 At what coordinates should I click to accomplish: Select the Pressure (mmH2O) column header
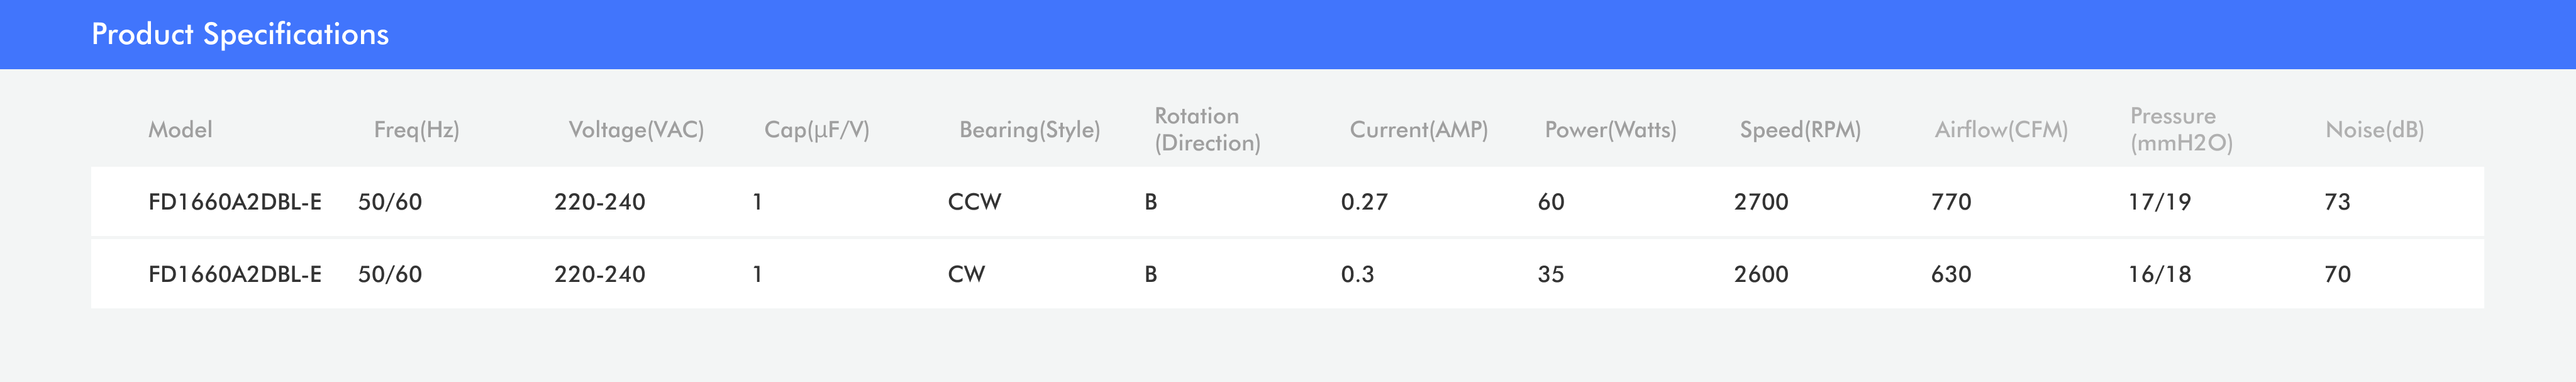tap(2181, 130)
